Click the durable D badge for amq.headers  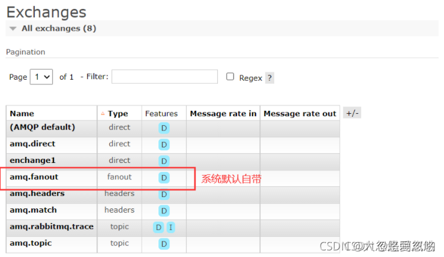(x=164, y=194)
